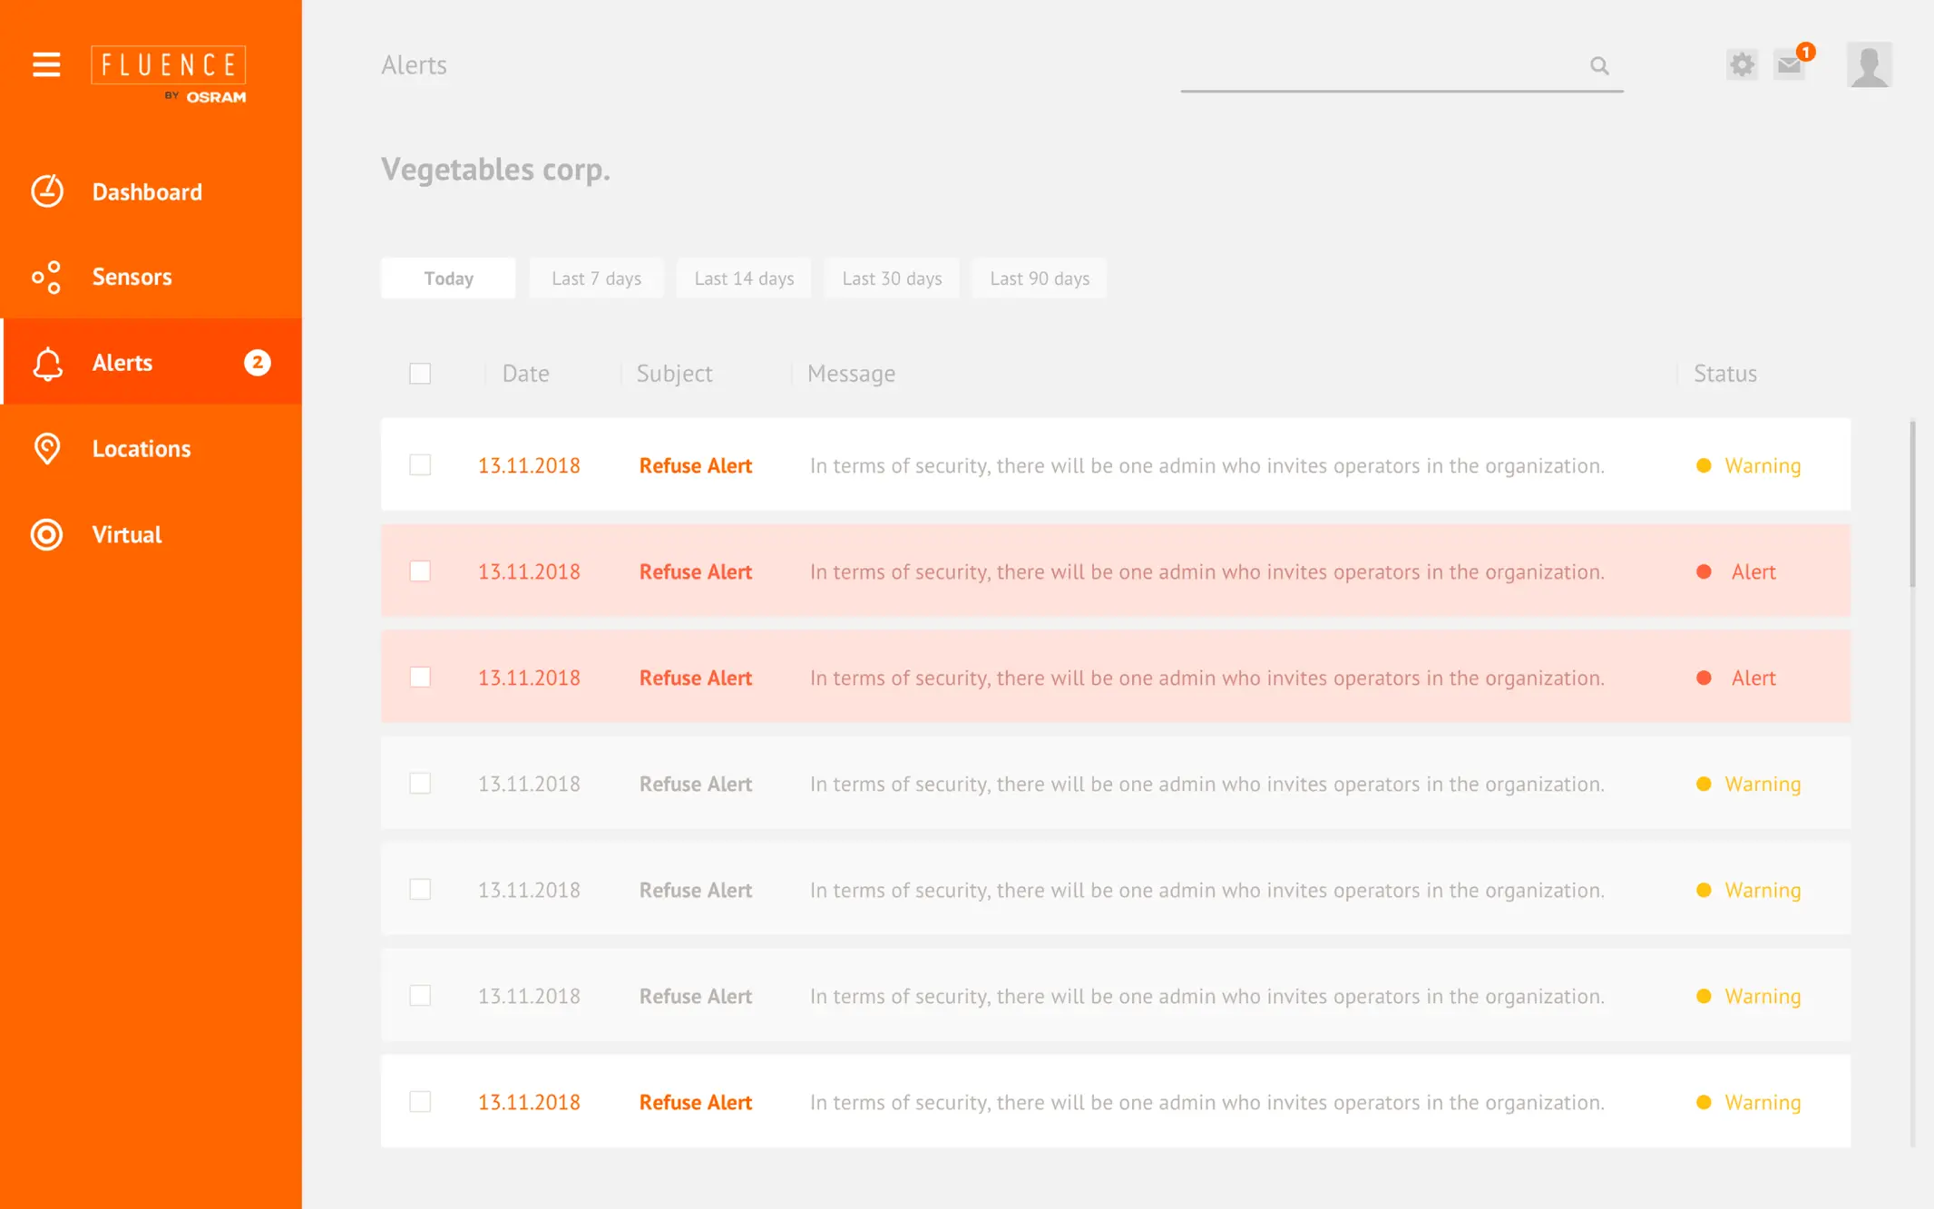Viewport: 1934px width, 1209px height.
Task: Open settings via the gear icon
Action: click(1741, 65)
